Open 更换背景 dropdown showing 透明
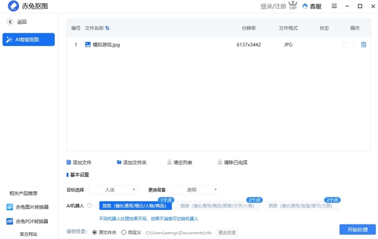The image size is (378, 239). [195, 190]
